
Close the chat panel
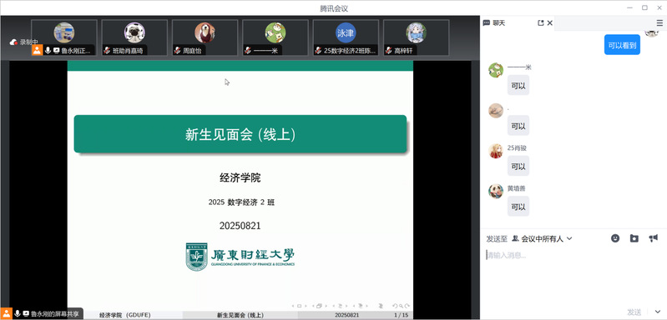pos(549,23)
